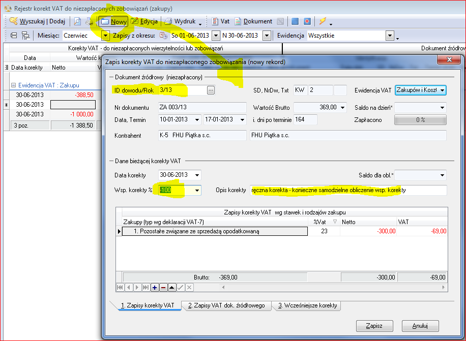Click the blue square toolbar icon
Screen dimensions: 466x341
(x=295, y=21)
